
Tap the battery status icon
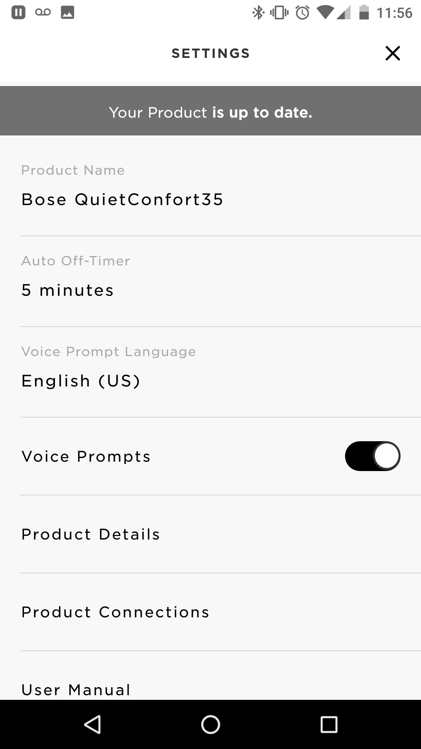pyautogui.click(x=364, y=13)
